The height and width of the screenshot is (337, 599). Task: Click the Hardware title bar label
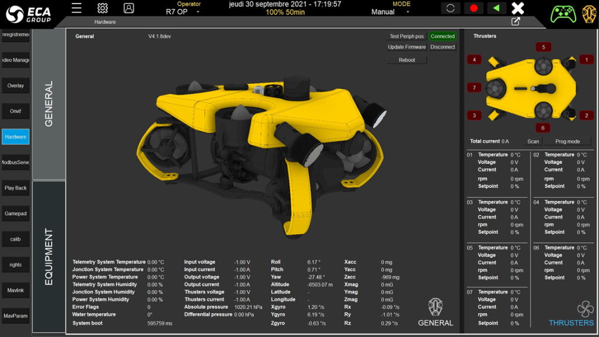105,22
